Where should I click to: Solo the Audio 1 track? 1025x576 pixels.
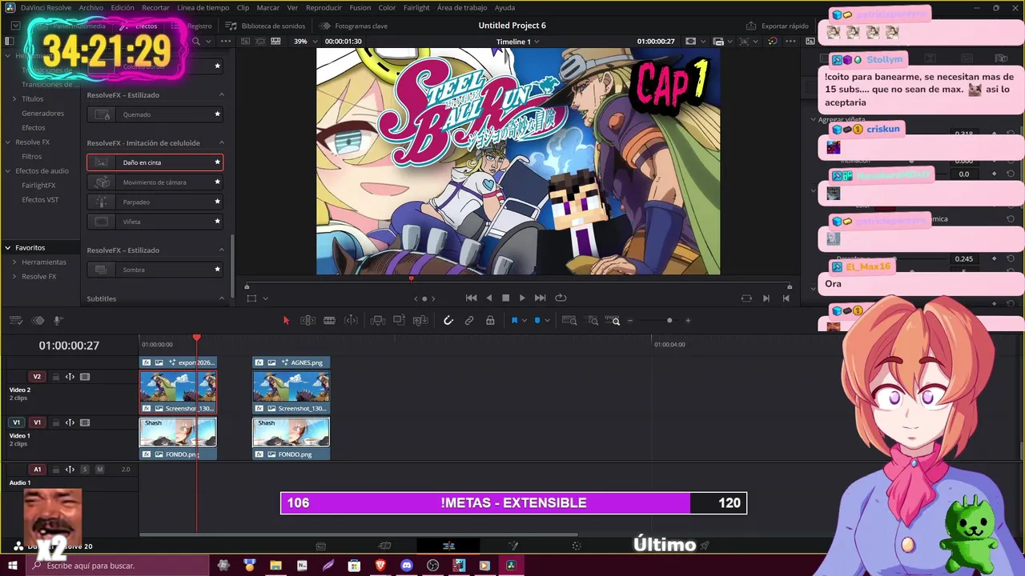click(85, 470)
